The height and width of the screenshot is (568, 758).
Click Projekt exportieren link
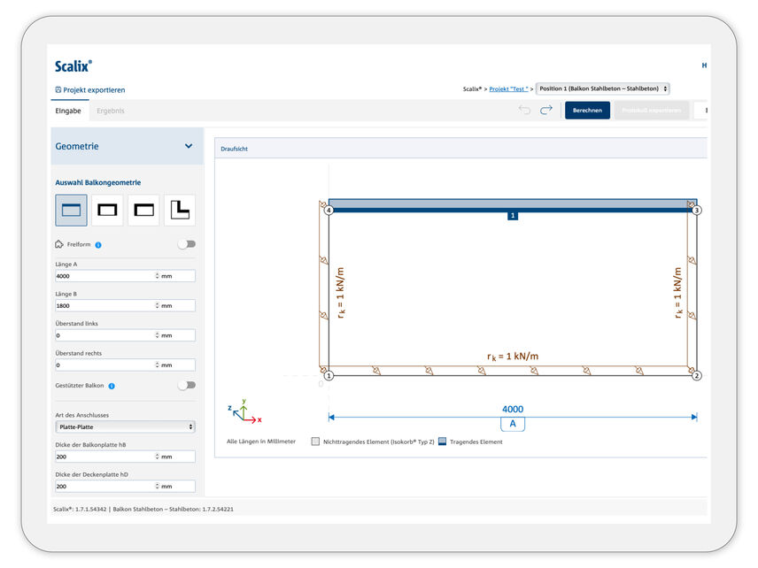click(x=89, y=90)
